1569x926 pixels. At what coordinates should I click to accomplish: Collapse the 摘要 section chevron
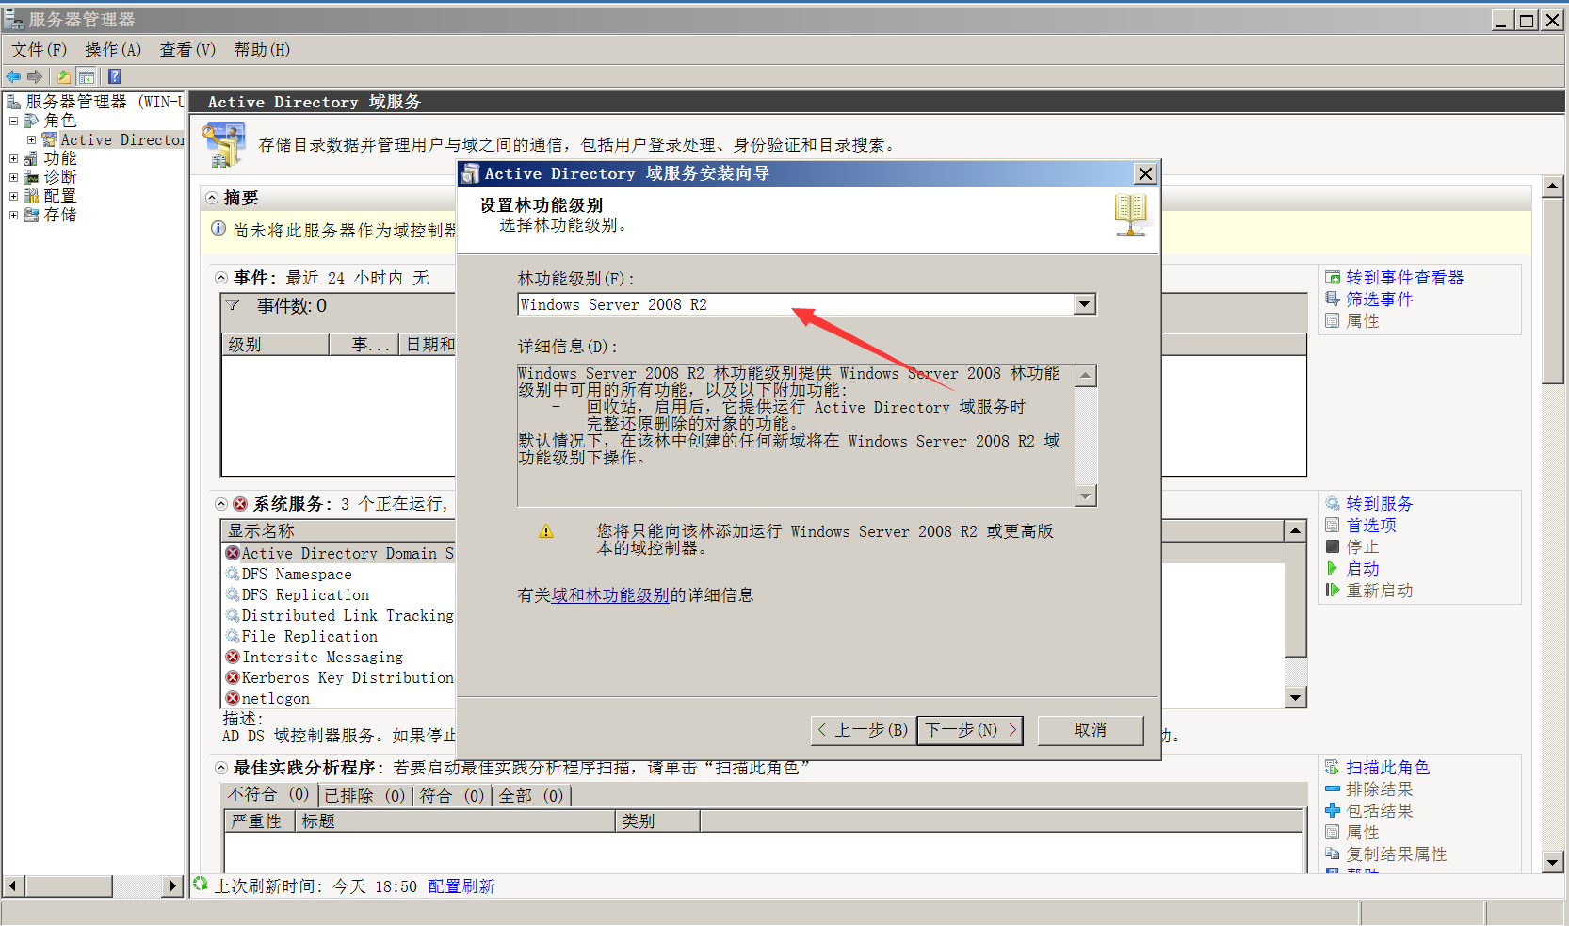212,198
